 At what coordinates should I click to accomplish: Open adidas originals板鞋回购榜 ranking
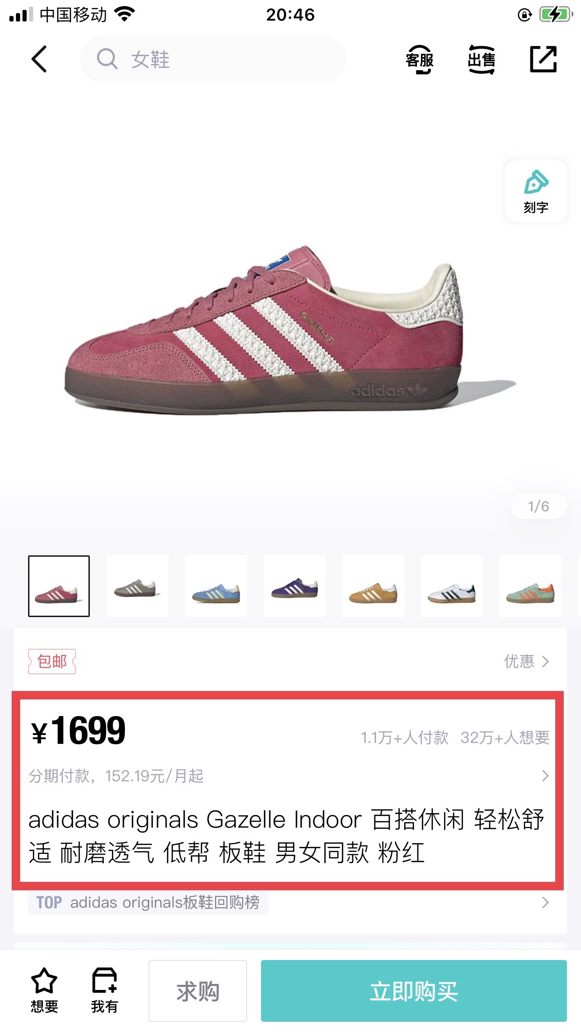pos(289,902)
